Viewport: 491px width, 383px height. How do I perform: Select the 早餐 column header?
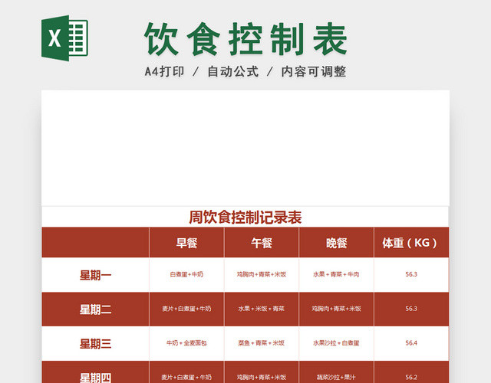pyautogui.click(x=186, y=243)
